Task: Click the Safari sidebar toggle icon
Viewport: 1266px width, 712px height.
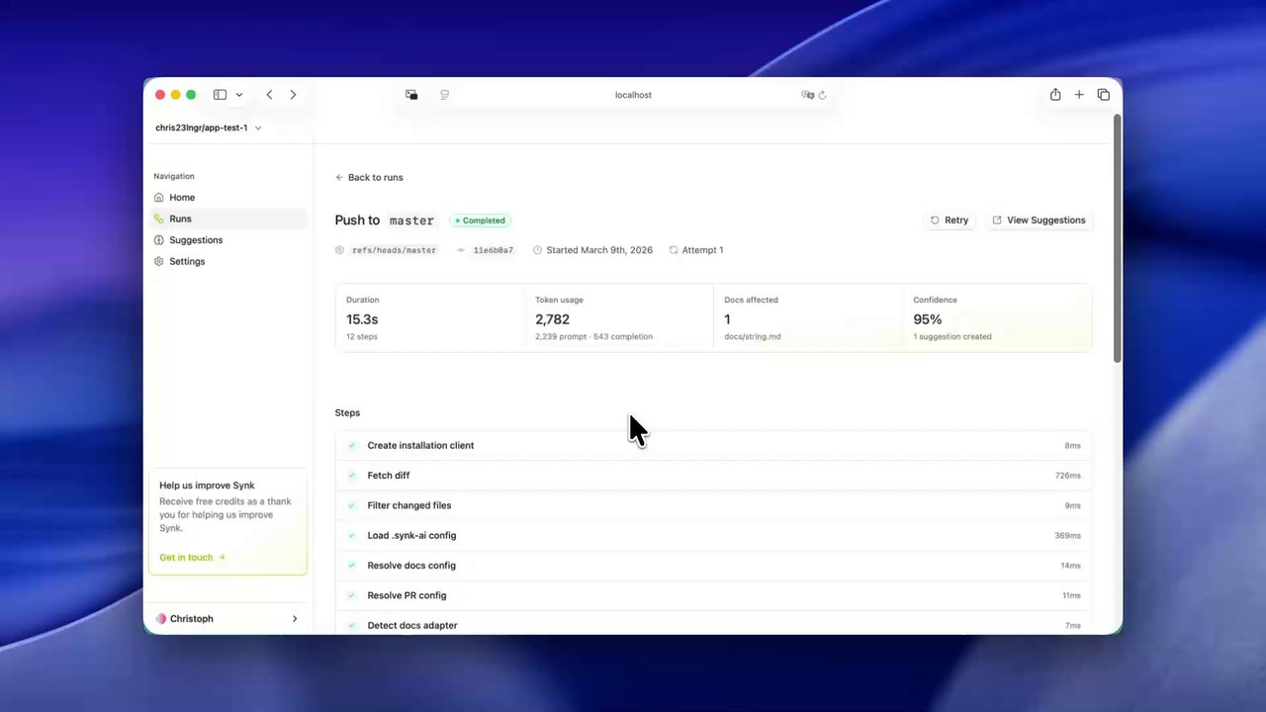Action: pyautogui.click(x=220, y=95)
